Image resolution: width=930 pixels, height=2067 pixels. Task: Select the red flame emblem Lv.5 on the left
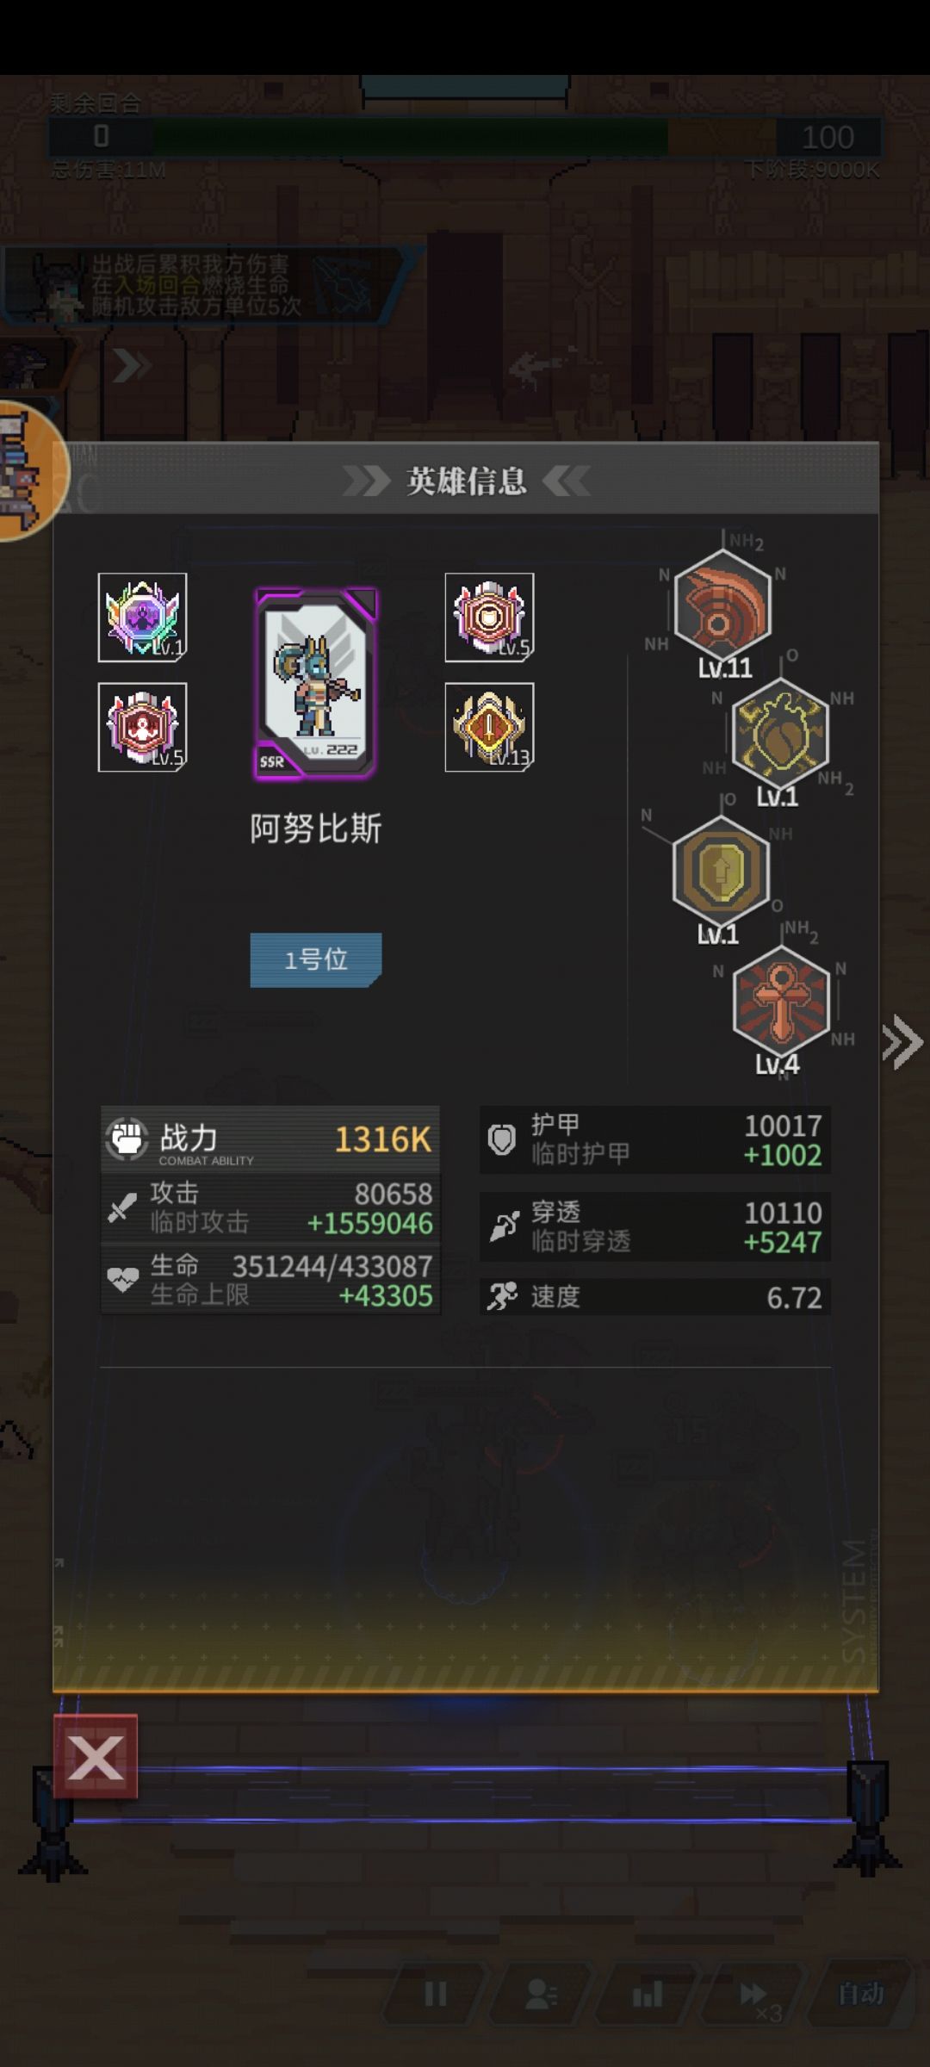[142, 727]
